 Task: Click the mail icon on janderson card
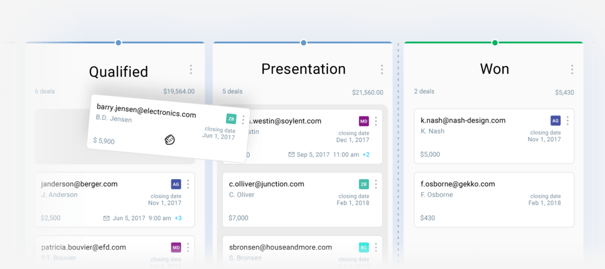pos(106,218)
